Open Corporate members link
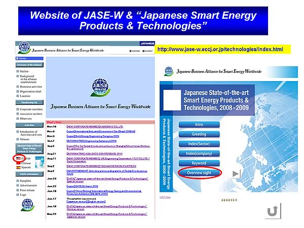 [x=31, y=109]
